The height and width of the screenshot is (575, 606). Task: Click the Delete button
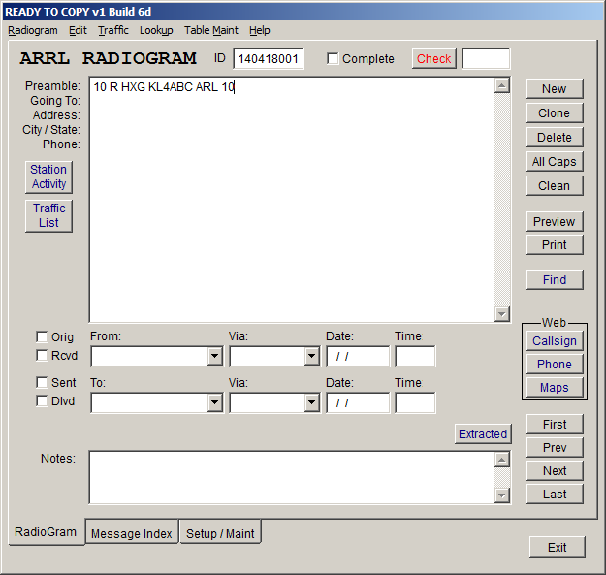[x=555, y=137]
